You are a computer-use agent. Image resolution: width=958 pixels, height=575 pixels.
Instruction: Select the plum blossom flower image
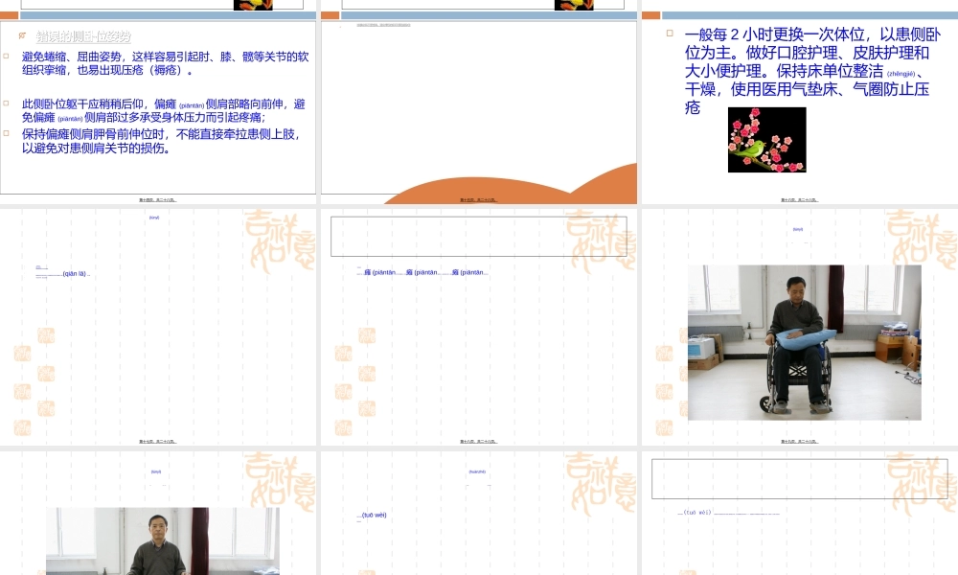tap(767, 141)
